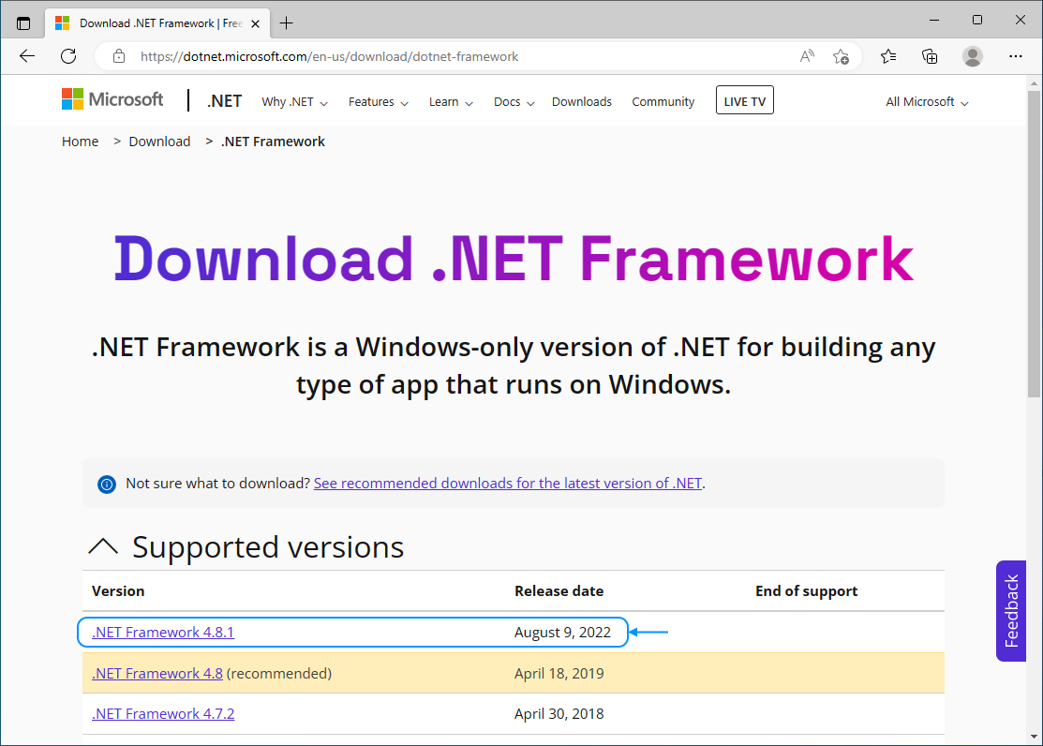Expand the Docs dropdown menu

[514, 102]
